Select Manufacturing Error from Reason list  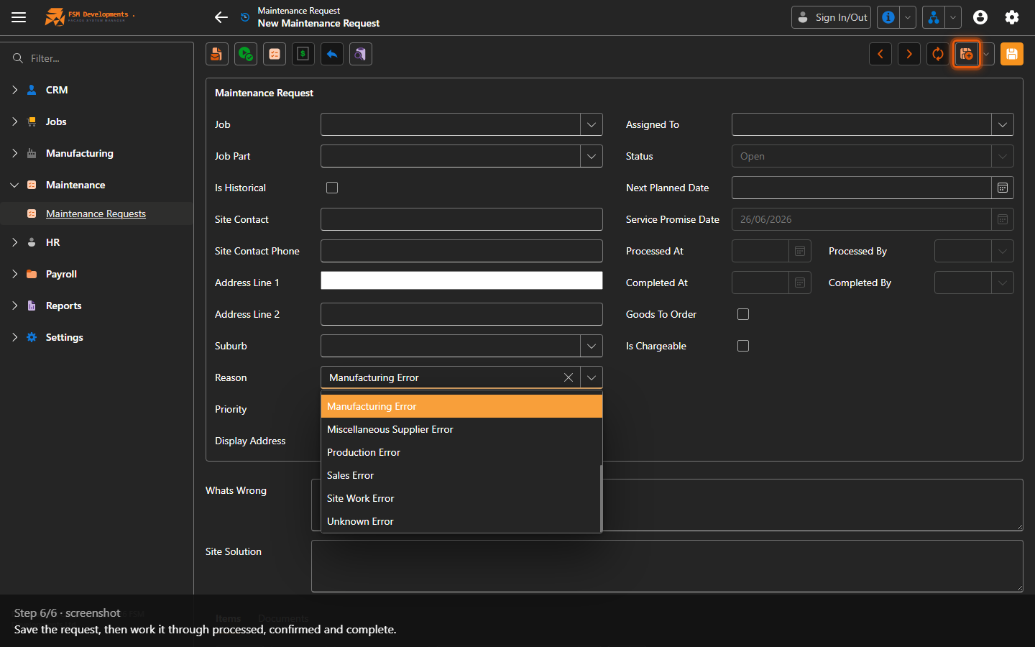pos(461,406)
